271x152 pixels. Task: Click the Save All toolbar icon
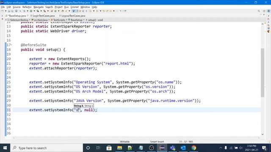pyautogui.click(x=12, y=11)
